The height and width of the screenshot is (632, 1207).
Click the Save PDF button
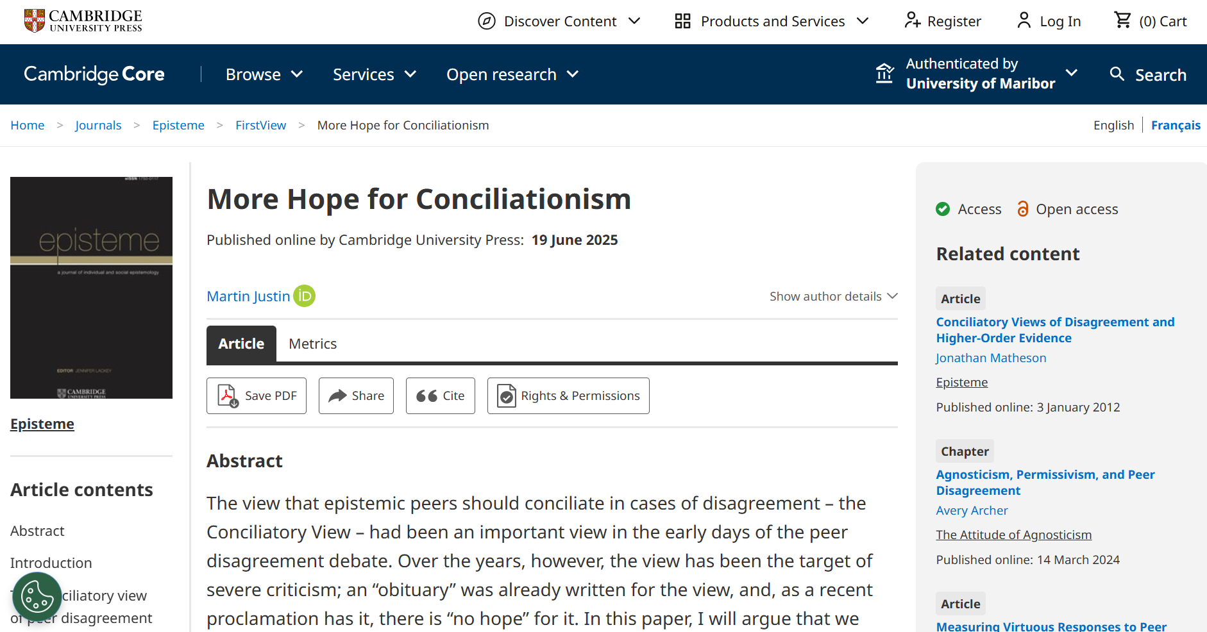coord(257,395)
